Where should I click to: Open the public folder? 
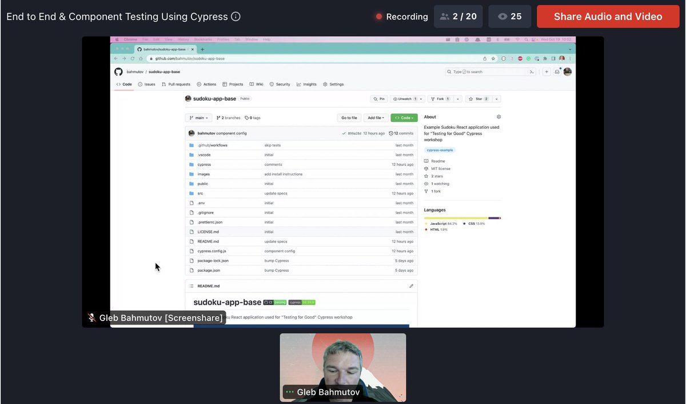[x=203, y=184]
